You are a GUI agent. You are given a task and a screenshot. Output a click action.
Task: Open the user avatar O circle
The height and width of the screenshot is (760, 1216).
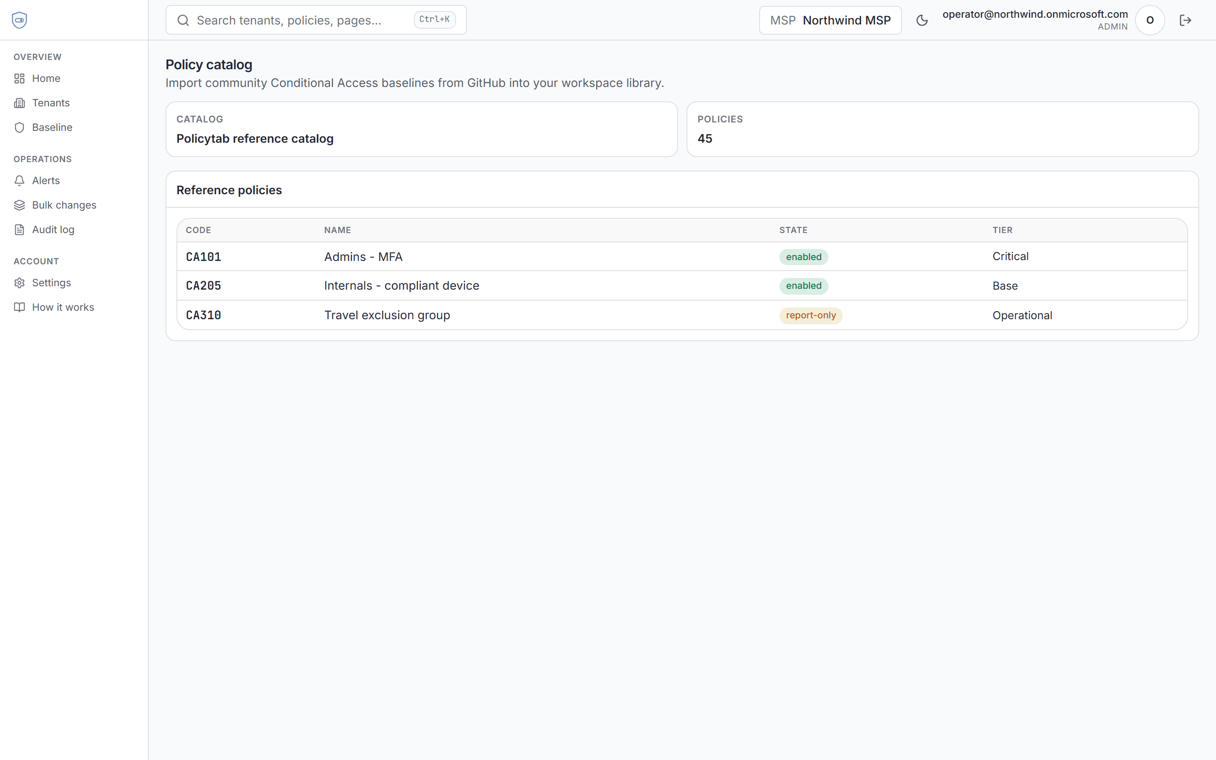click(x=1150, y=20)
